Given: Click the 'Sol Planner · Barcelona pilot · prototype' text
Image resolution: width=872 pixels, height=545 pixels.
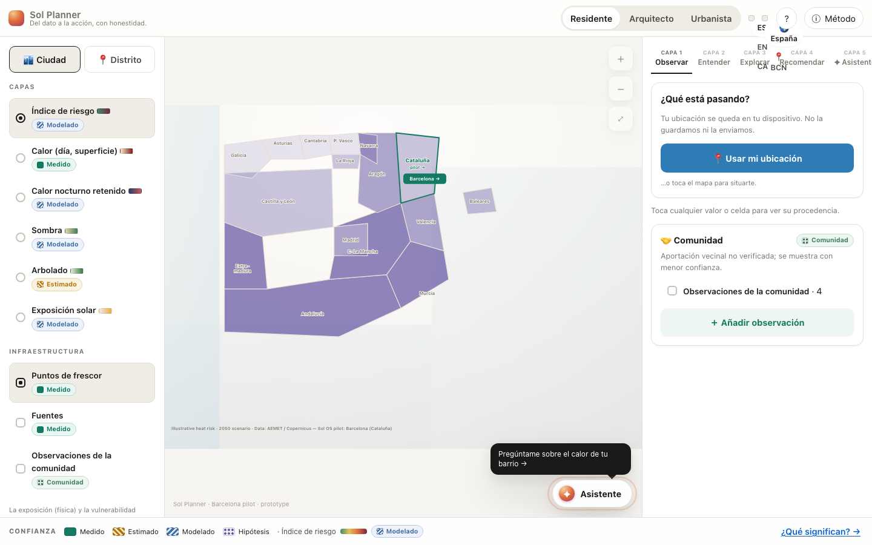Looking at the screenshot, I should [x=231, y=504].
